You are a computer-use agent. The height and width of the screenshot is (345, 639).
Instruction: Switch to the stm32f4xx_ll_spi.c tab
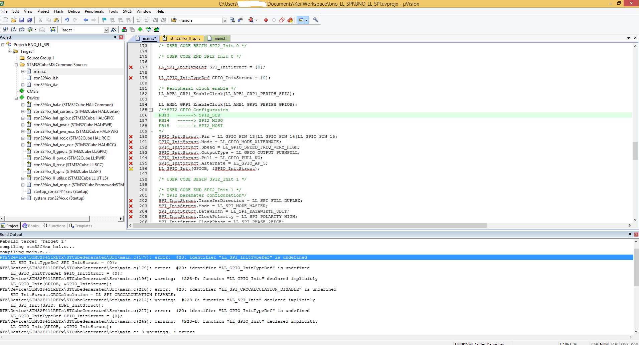pyautogui.click(x=185, y=38)
